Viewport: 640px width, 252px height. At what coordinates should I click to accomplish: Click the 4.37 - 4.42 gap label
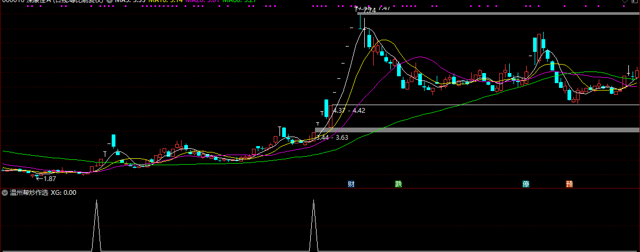pyautogui.click(x=349, y=111)
